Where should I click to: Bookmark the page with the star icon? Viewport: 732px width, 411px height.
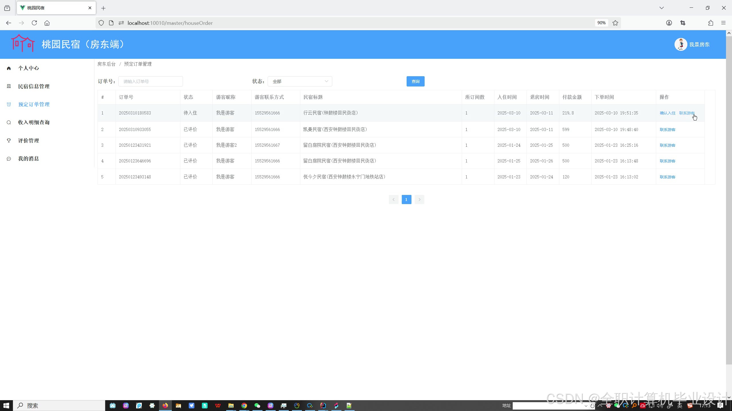point(615,23)
